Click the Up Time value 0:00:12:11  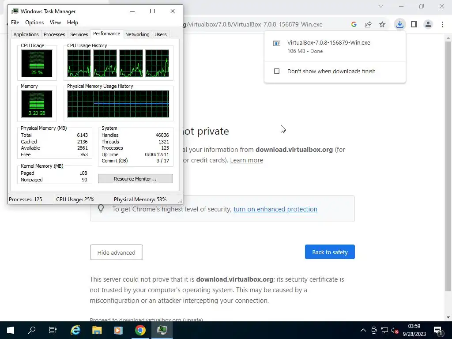tap(157, 154)
